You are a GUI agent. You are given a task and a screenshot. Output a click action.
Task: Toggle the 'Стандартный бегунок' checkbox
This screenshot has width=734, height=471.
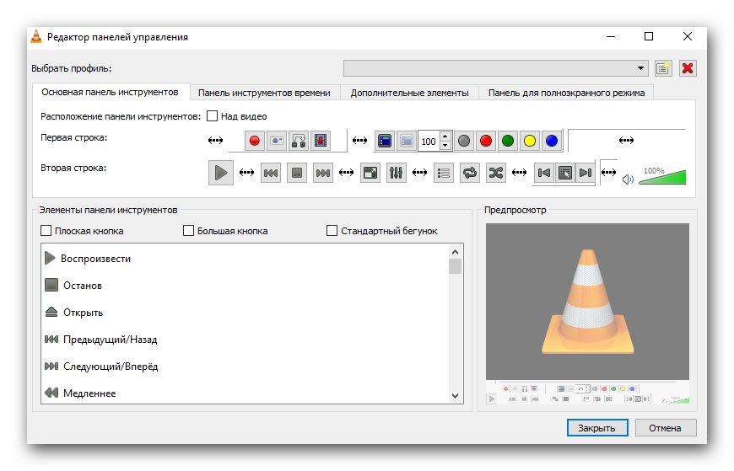[332, 231]
